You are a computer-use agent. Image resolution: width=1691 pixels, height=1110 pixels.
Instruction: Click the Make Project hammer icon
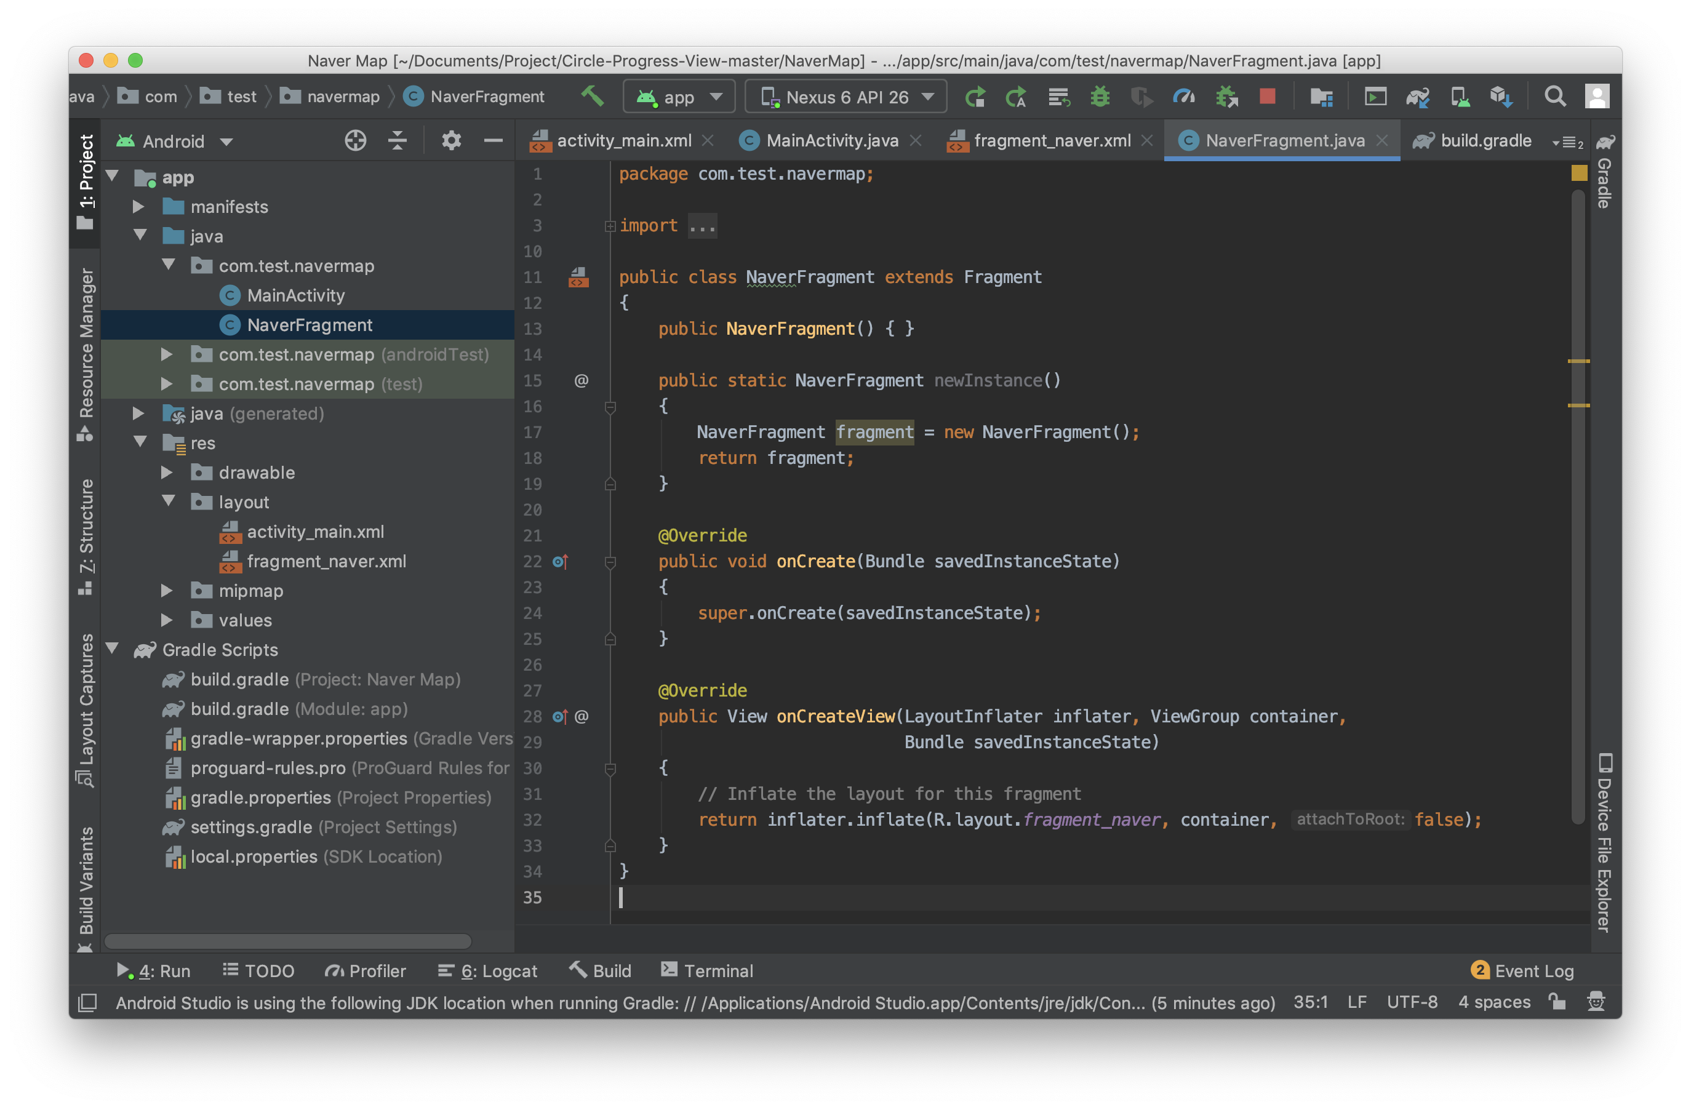point(592,96)
